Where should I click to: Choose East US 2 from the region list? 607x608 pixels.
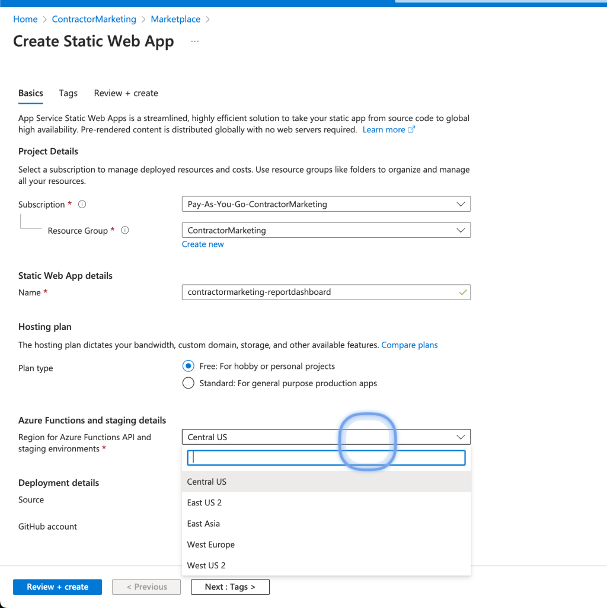(x=326, y=502)
